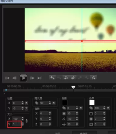Click the move keyframe left icon

80,78
